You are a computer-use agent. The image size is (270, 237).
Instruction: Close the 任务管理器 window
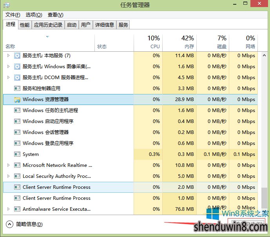259,4
